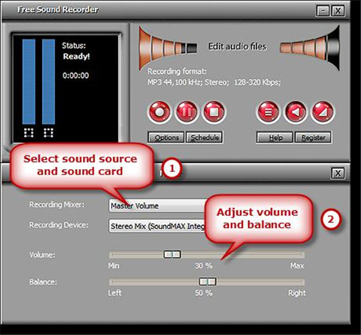
Task: Click the MP3 44,100 kHz recording format text
Action: coord(214,83)
